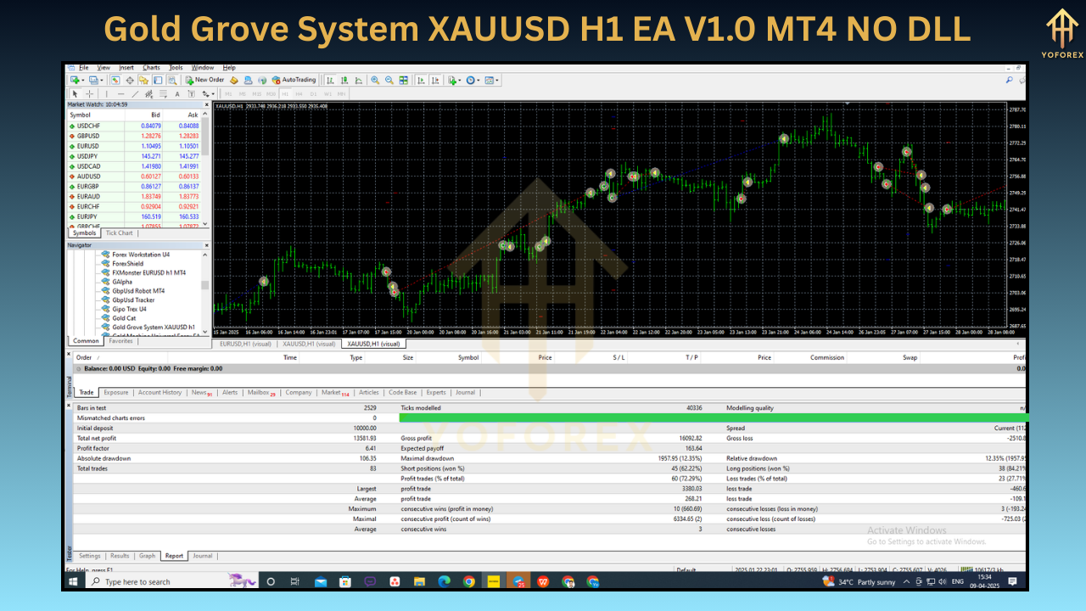This screenshot has height=611, width=1086.
Task: Pick the Text label drawing tool
Action: 177,93
